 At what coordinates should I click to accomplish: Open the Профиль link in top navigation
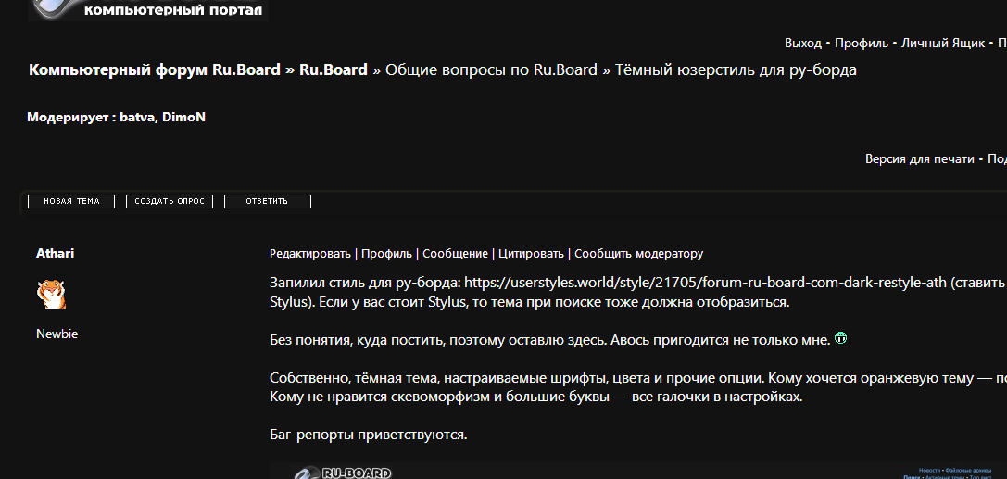click(862, 43)
